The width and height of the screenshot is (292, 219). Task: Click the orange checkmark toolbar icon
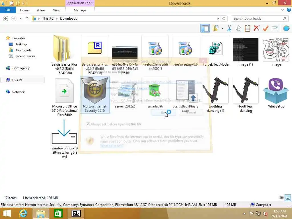(x=265, y=28)
